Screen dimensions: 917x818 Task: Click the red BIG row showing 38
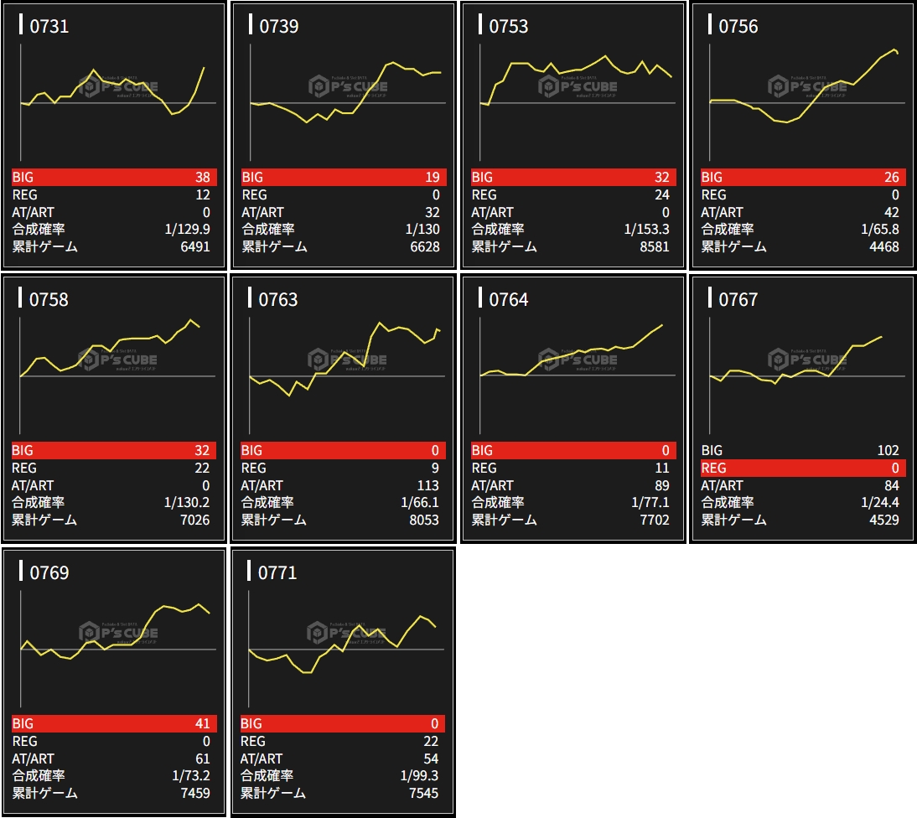tap(114, 177)
